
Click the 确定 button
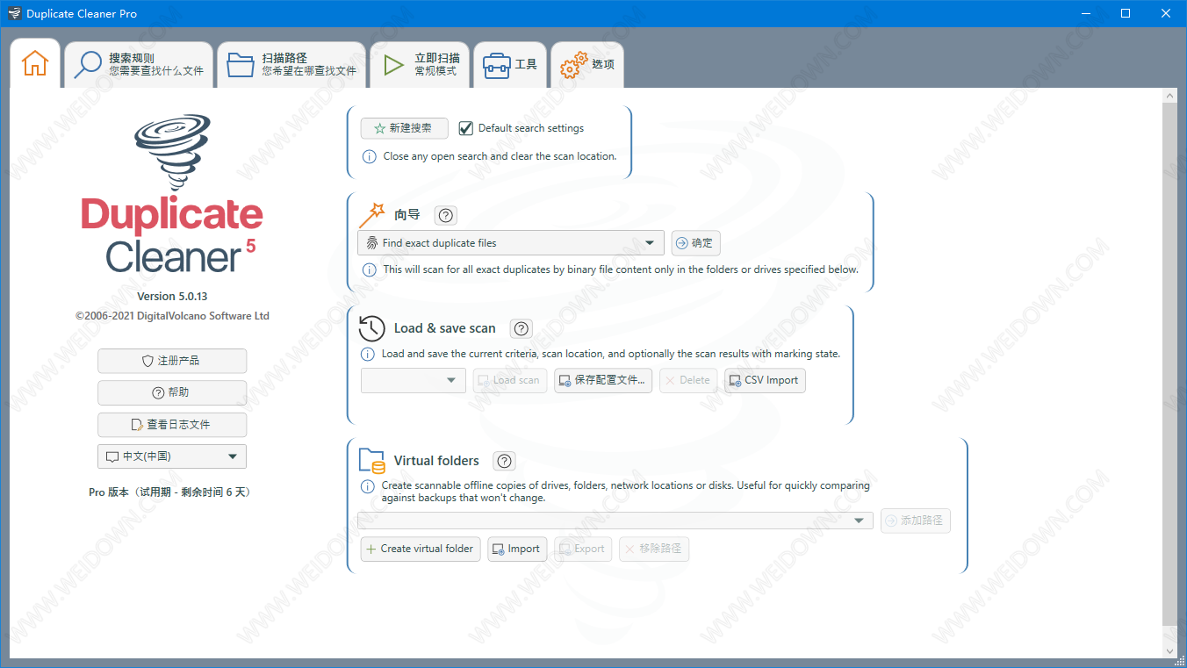tap(695, 243)
